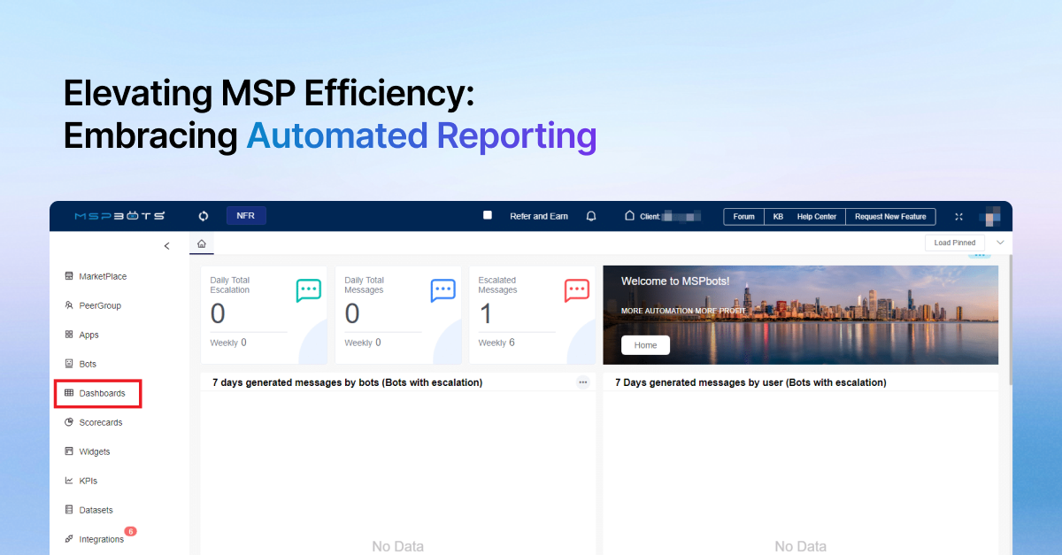Click the blue Daily Total Messages chat icon

[442, 290]
